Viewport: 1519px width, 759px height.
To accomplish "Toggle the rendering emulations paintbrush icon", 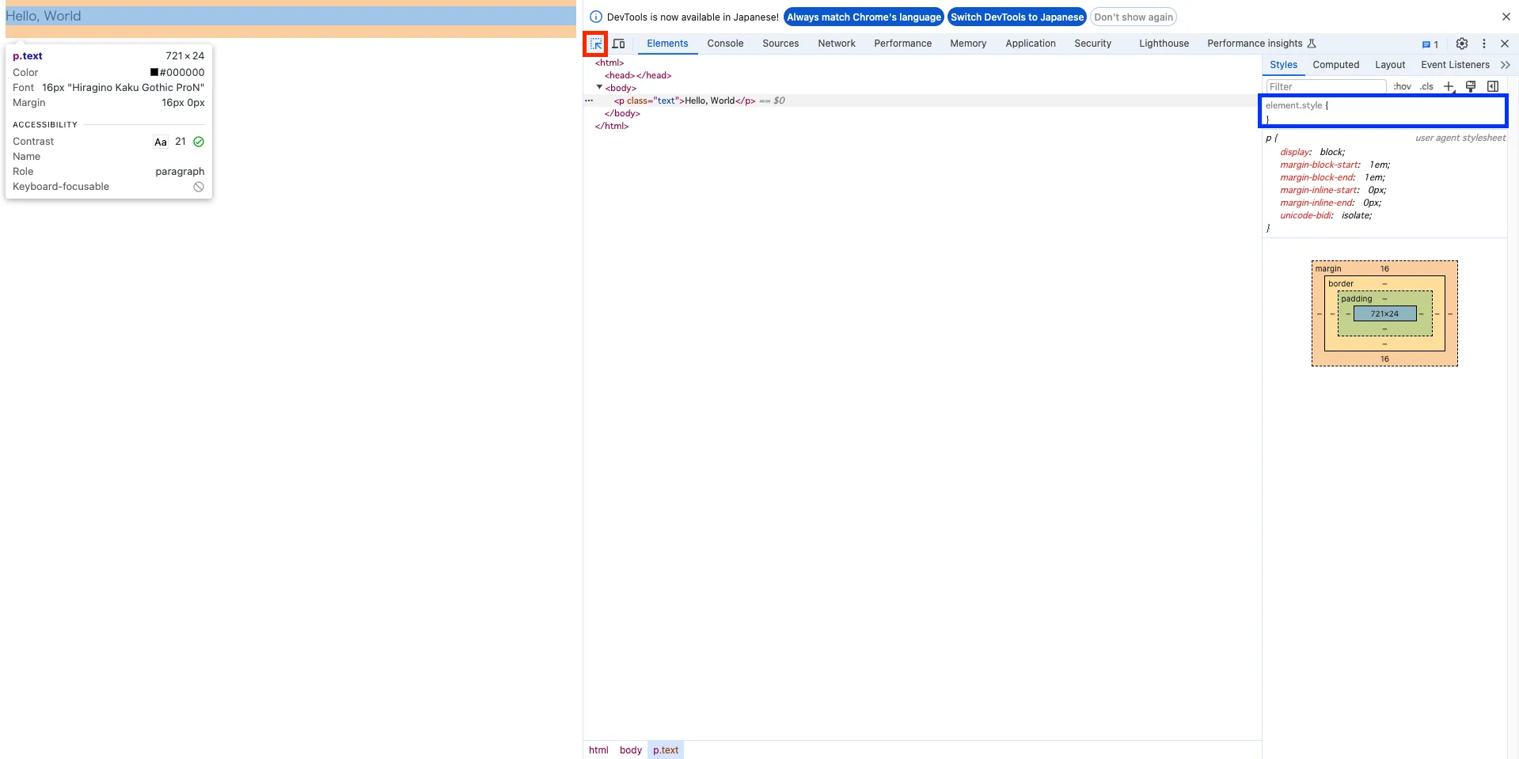I will (1471, 86).
